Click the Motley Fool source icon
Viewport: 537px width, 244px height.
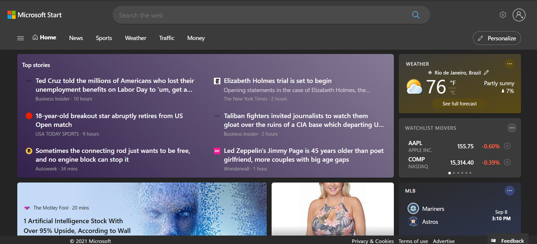[x=27, y=208]
